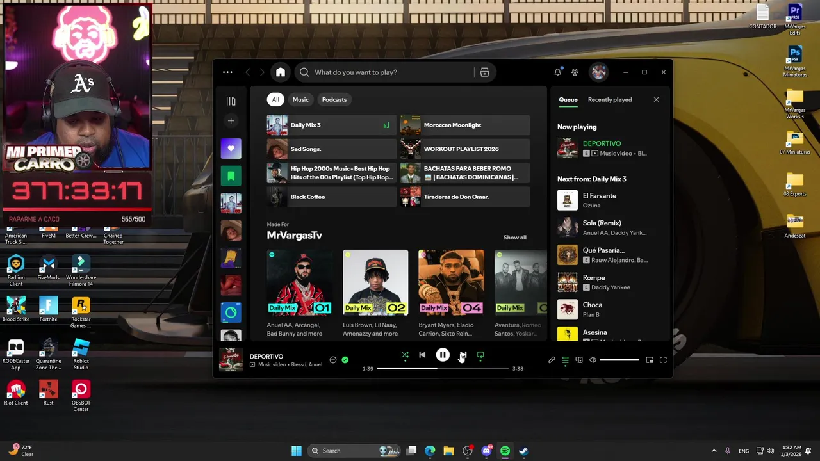Viewport: 820px width, 461px height.
Task: Toggle shuffle in the player bar
Action: coord(405,355)
